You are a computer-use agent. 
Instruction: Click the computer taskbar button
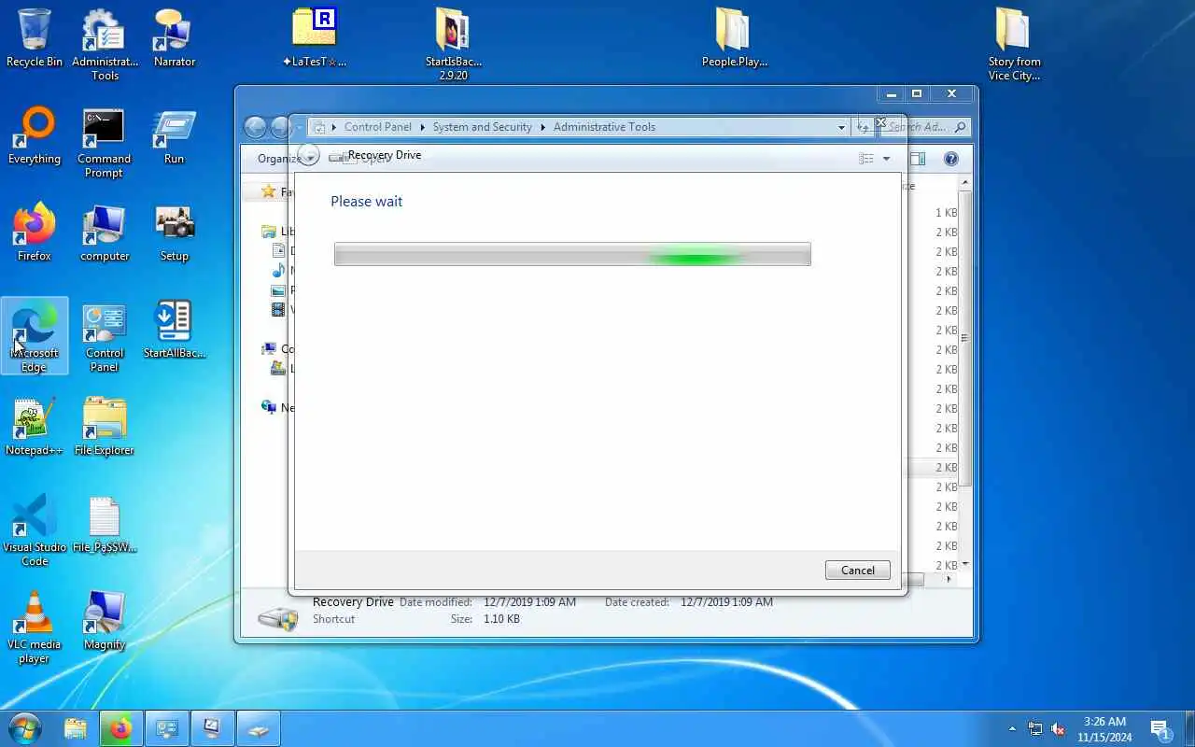click(x=213, y=728)
